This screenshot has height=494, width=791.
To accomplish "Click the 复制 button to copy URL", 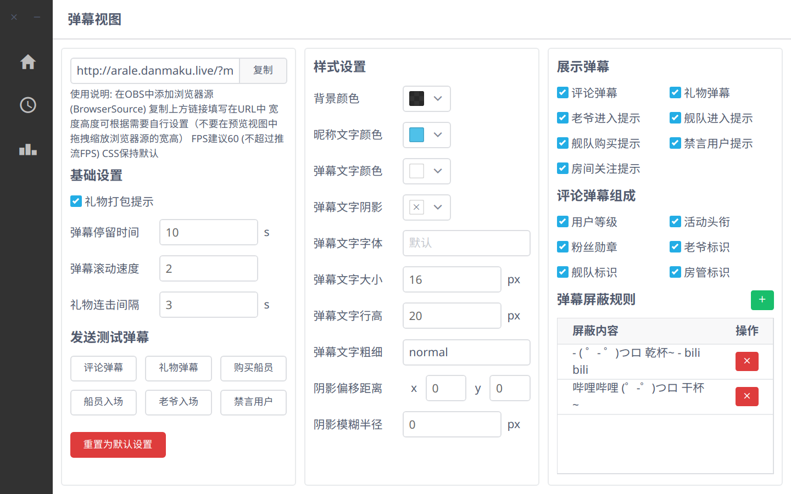I will [x=263, y=70].
